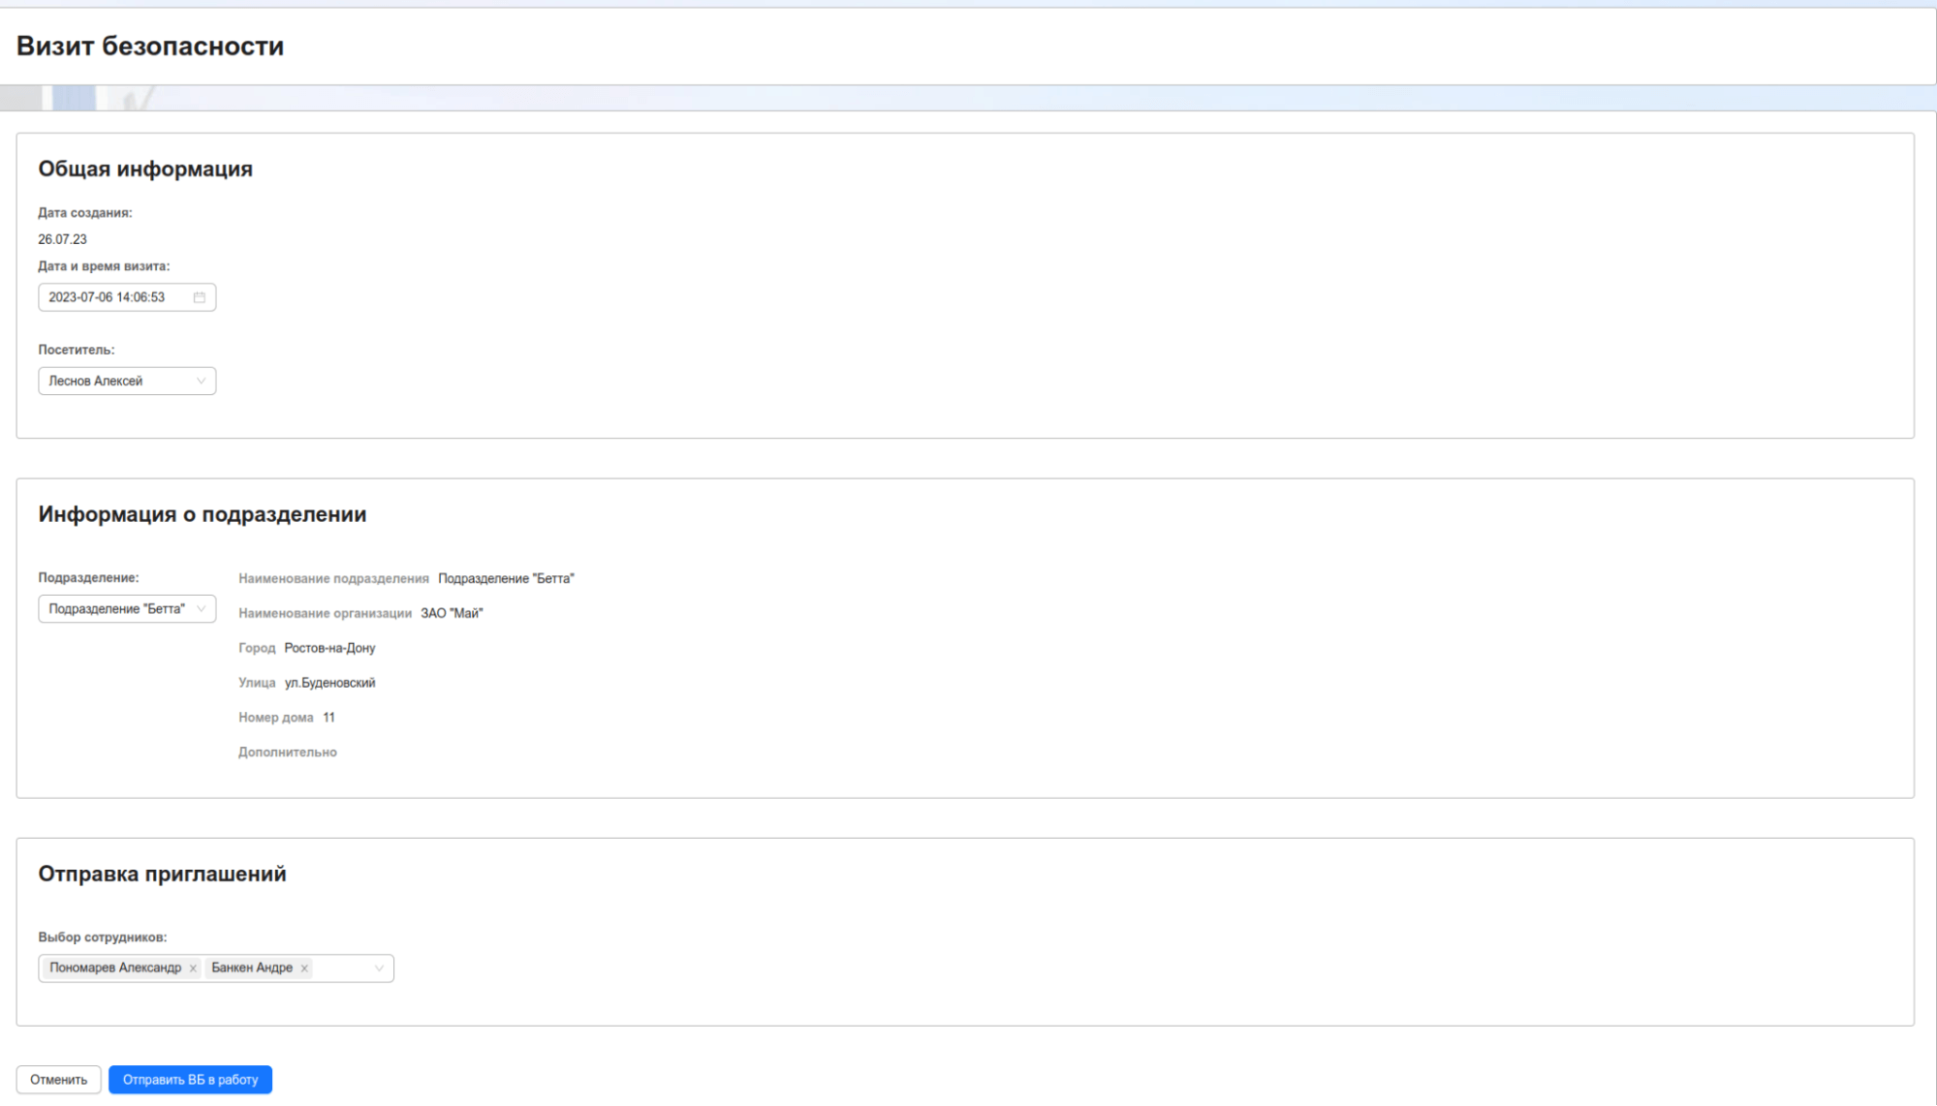Click Леснов Алексей in the visitor field
The width and height of the screenshot is (1937, 1106).
[x=96, y=381]
